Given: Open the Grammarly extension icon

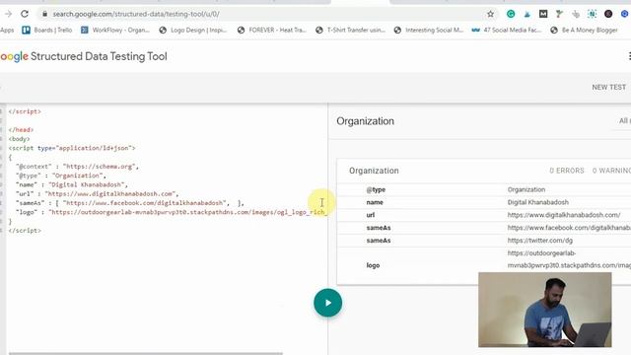Looking at the screenshot, I should pos(511,14).
